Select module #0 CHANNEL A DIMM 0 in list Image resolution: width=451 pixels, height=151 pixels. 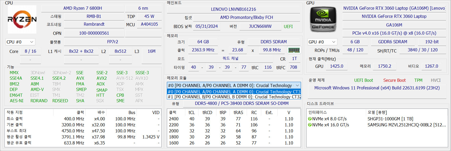click(234, 92)
